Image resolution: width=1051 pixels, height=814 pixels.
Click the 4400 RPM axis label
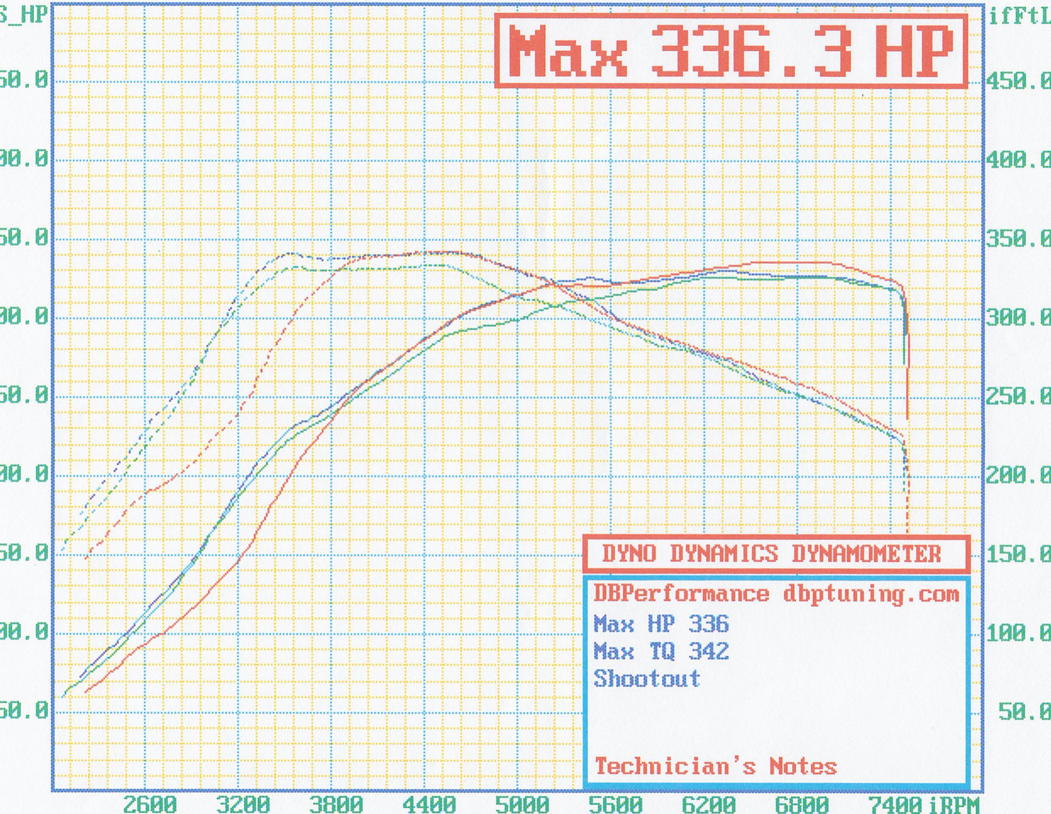point(429,804)
